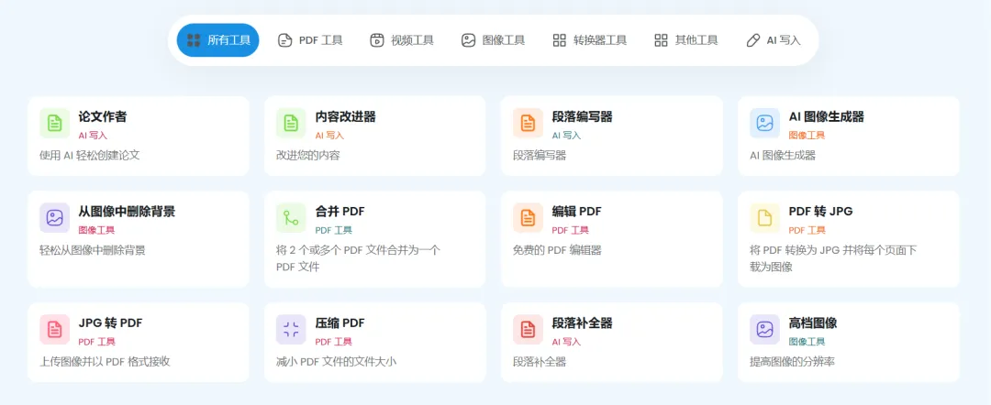Open the PDF 转 JPG title

[x=820, y=212]
